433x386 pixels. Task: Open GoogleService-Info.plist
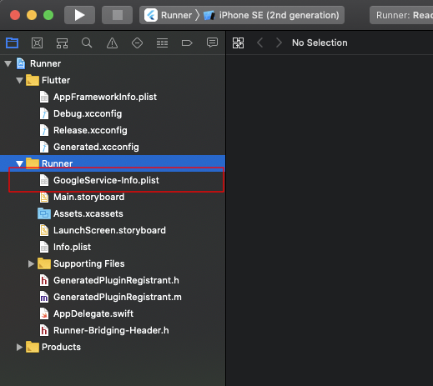pos(99,180)
